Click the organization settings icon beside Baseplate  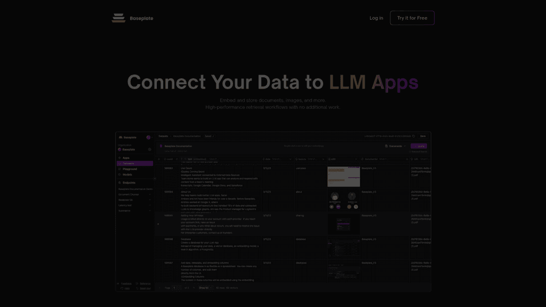point(150,149)
